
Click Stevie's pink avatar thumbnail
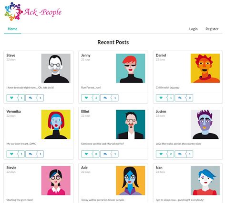(x=56, y=180)
